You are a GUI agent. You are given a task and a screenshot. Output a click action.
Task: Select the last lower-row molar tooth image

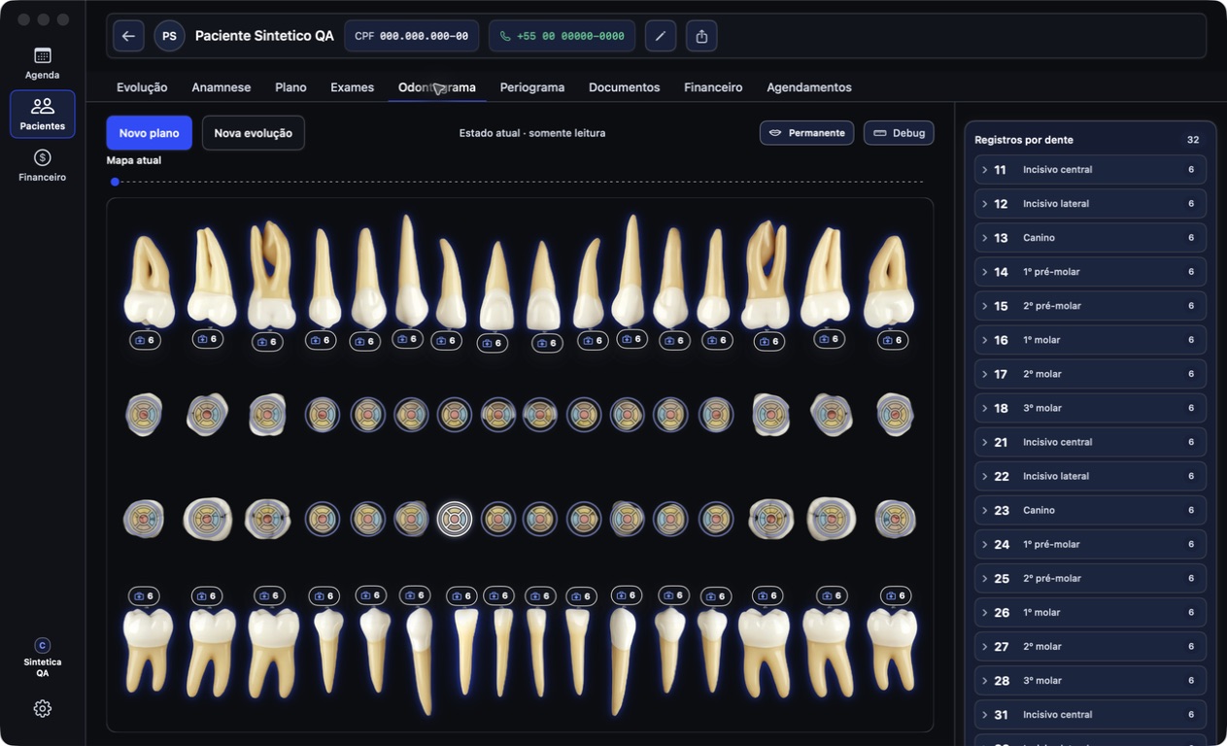[x=892, y=649]
